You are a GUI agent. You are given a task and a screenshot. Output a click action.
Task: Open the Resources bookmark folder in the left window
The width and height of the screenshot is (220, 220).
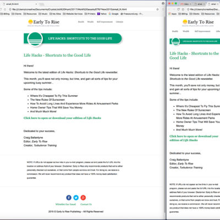30,14
